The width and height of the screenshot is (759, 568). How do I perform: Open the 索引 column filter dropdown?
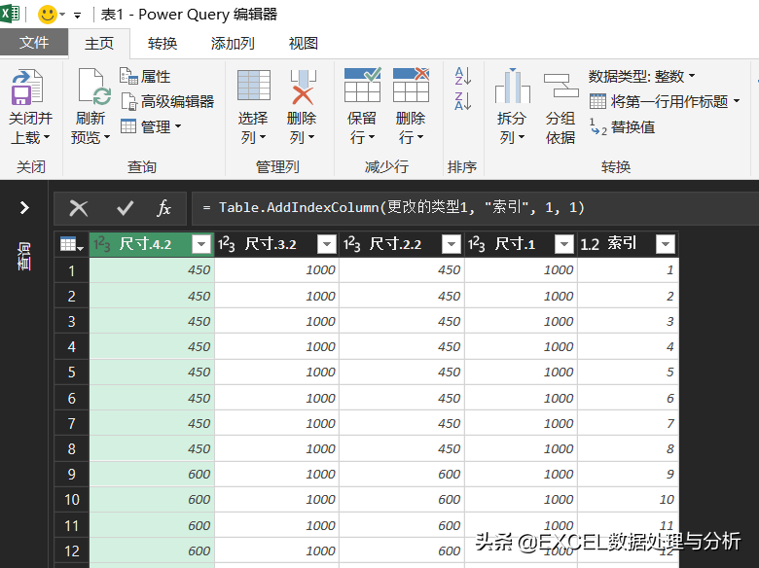click(x=665, y=244)
